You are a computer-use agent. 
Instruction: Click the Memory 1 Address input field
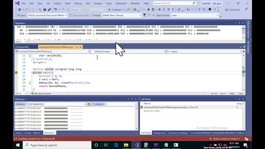55,104
